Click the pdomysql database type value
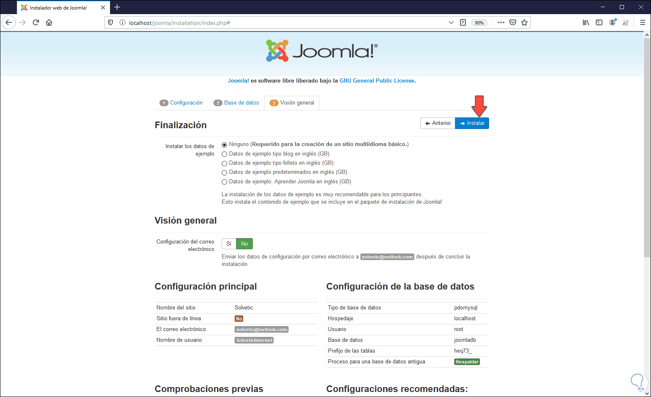Image resolution: width=651 pixels, height=397 pixels. coord(466,308)
